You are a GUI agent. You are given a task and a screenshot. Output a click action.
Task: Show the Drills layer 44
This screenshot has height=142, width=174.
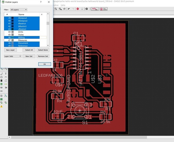[x=22, y=32]
